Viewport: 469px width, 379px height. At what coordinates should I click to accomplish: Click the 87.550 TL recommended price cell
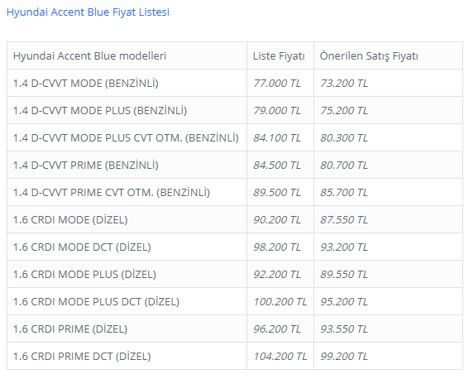tap(388, 219)
